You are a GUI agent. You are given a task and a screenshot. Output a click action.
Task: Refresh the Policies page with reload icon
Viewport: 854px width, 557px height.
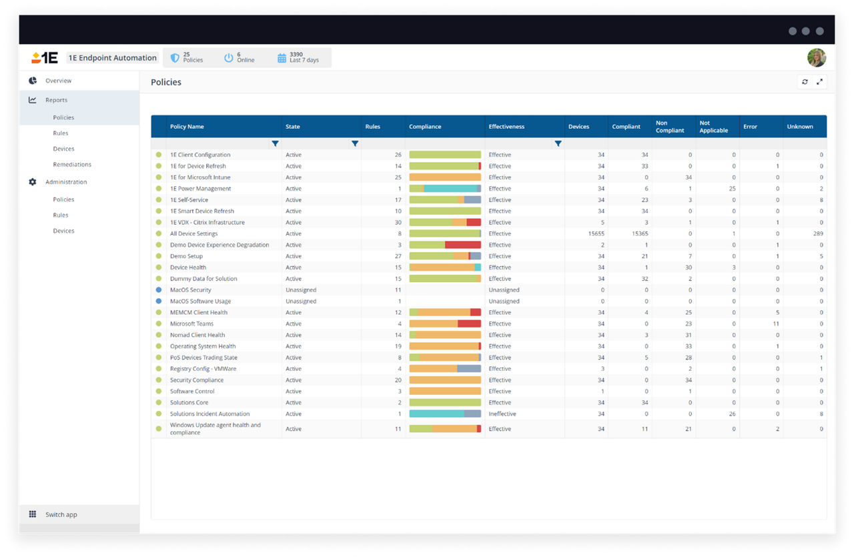click(805, 82)
